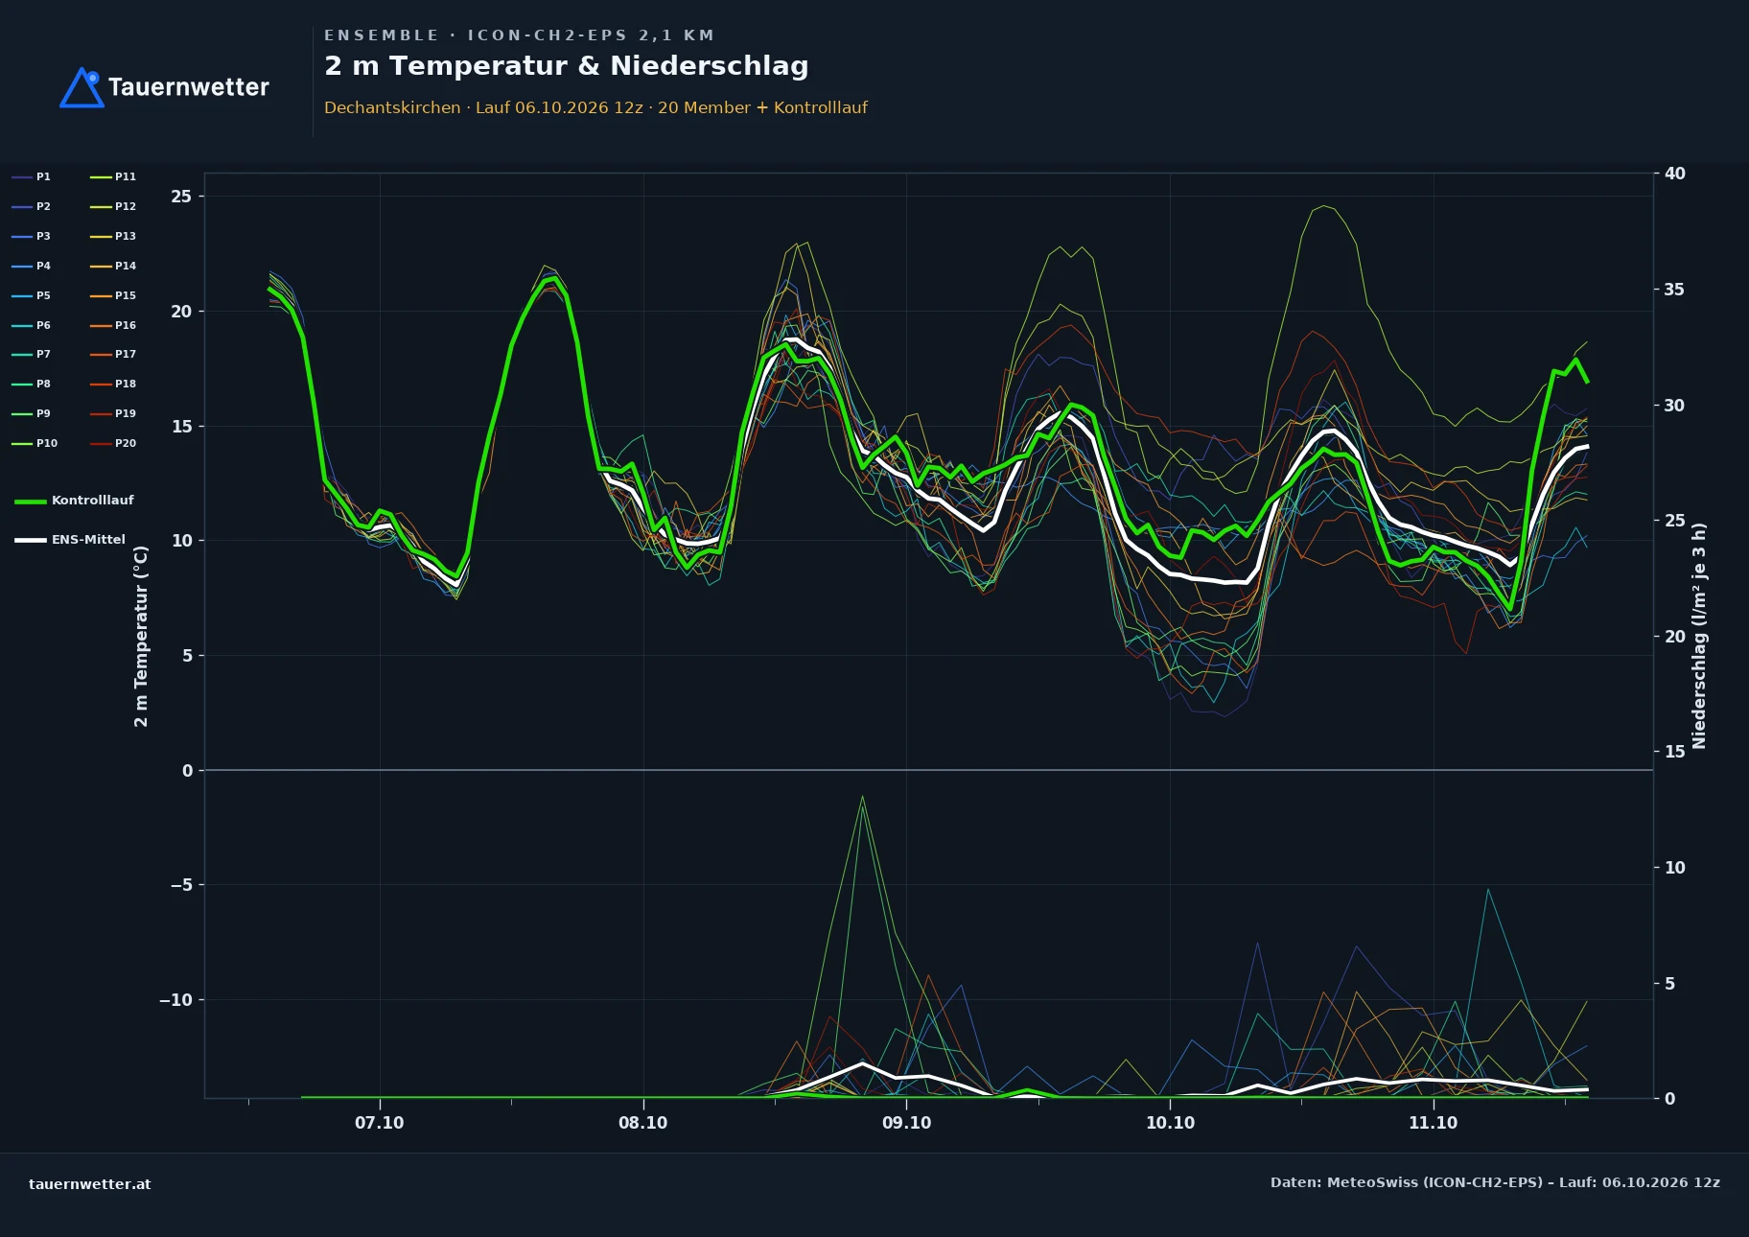Click the 40 precipitation axis tick label
Screen dimensions: 1749x1237
tap(1675, 174)
